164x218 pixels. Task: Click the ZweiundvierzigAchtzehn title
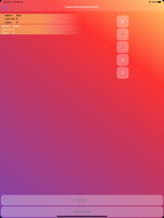pos(82,7)
